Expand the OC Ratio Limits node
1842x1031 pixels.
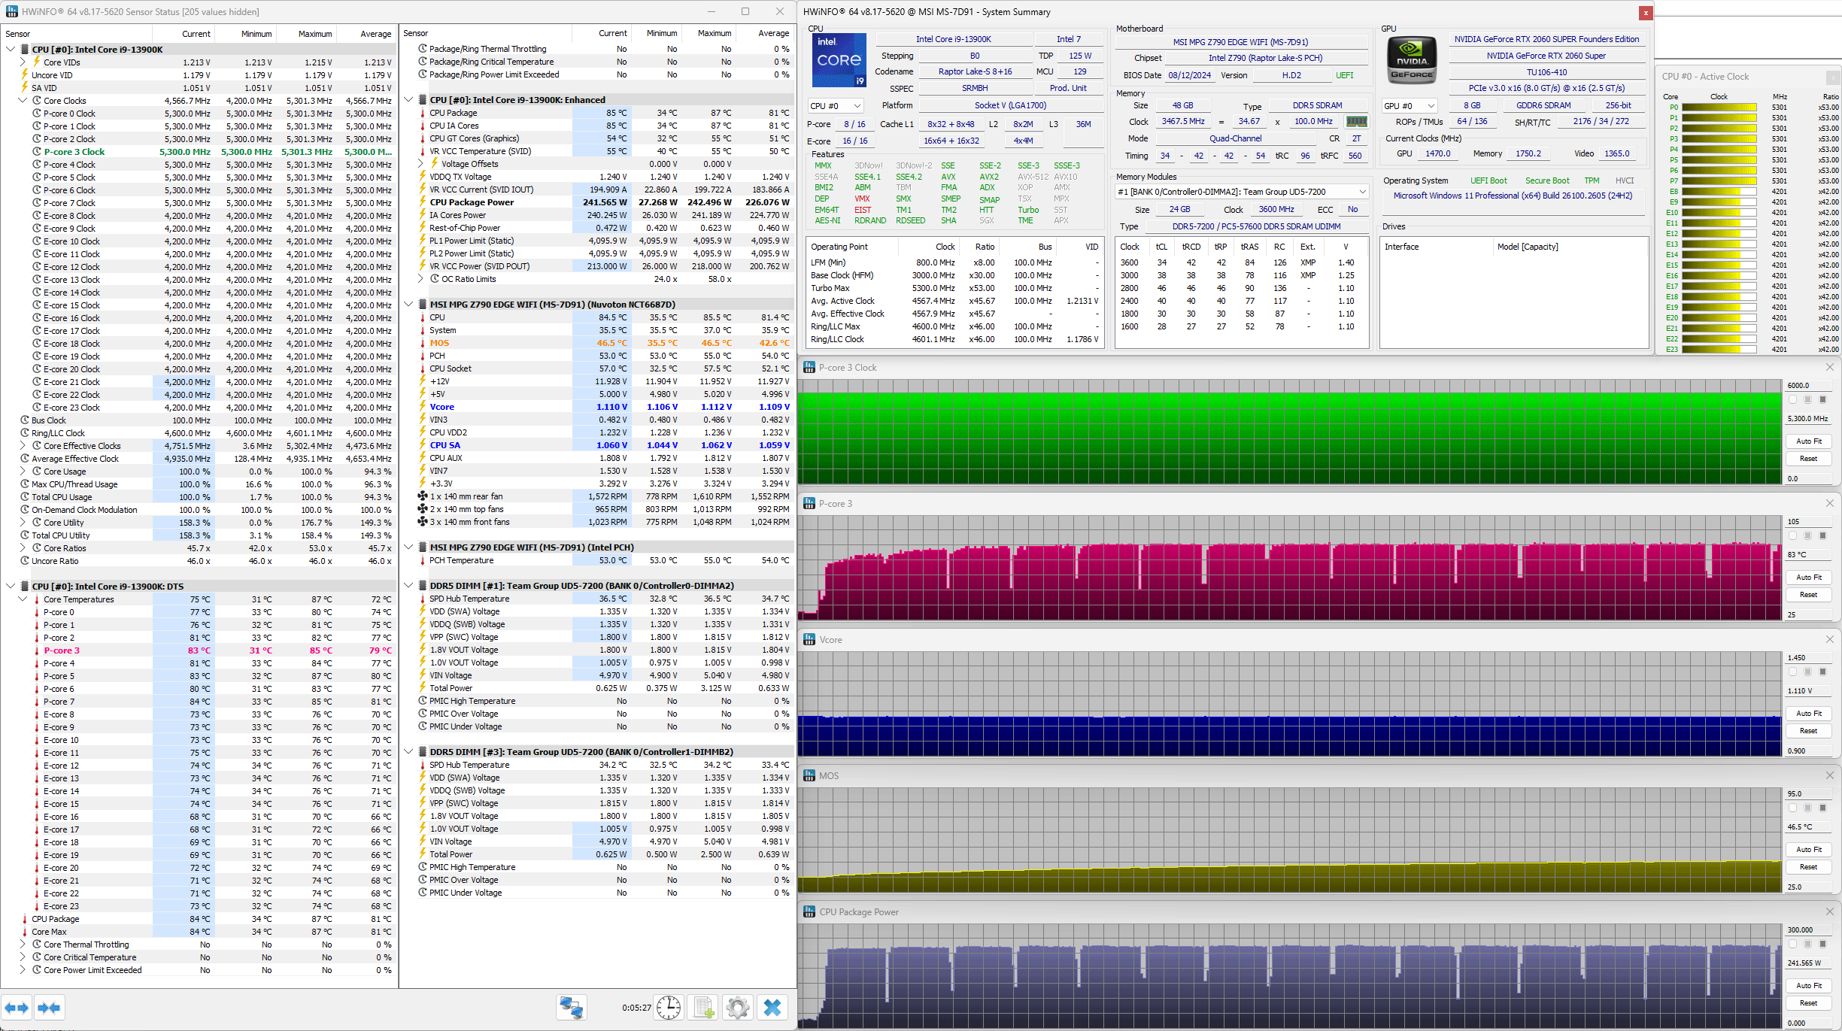click(x=421, y=279)
